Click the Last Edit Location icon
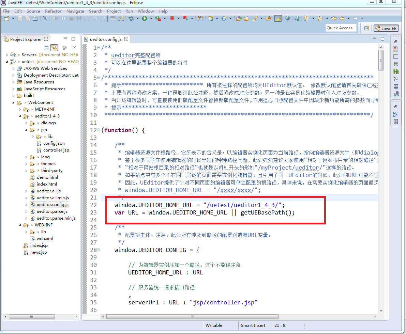406x334 pixels. (334, 18)
